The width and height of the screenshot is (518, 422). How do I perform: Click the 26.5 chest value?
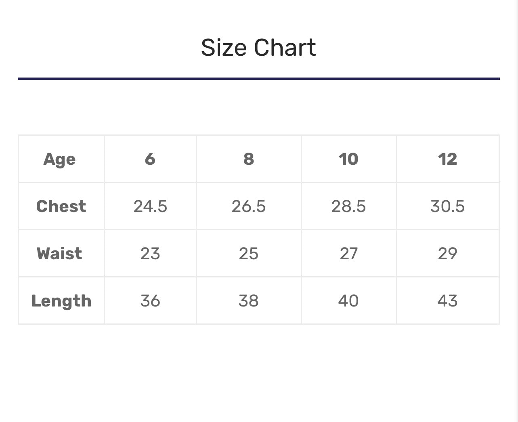tap(248, 206)
